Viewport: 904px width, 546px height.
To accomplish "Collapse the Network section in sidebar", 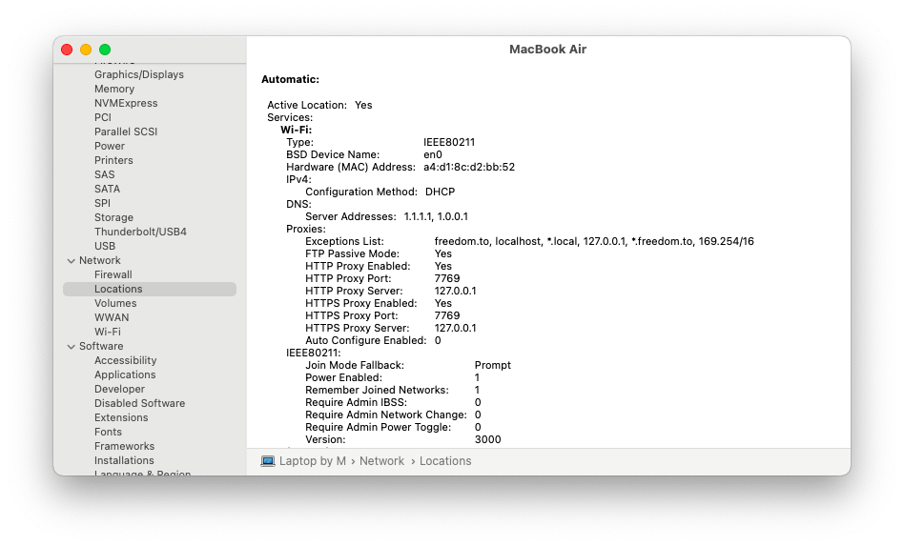I will pos(71,261).
